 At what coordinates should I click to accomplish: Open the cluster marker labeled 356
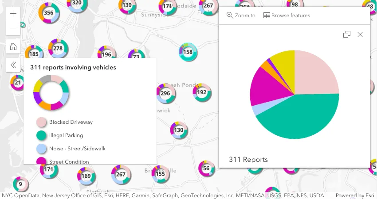48,12
